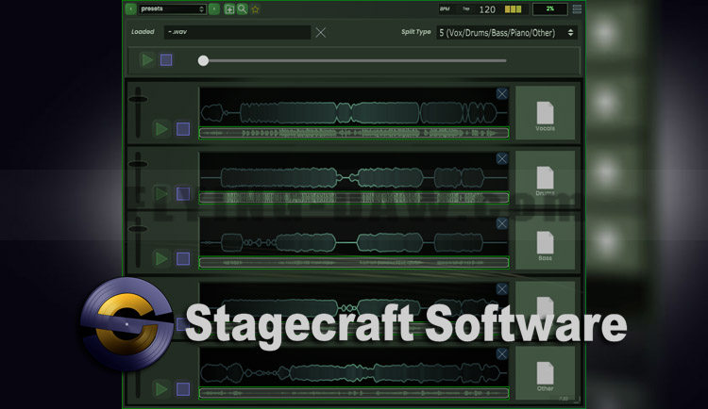Open the Split Type dropdown

507,32
